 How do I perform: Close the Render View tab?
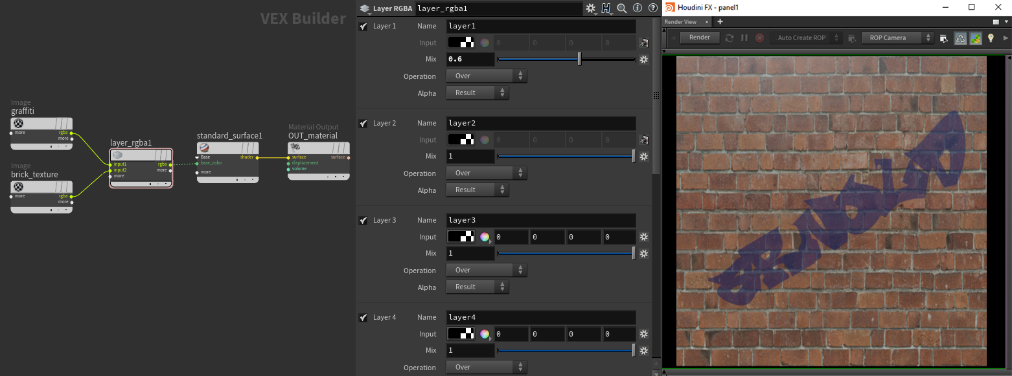pyautogui.click(x=706, y=22)
